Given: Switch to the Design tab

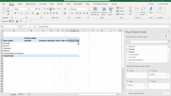Looking at the screenshot, I should 114,4.
